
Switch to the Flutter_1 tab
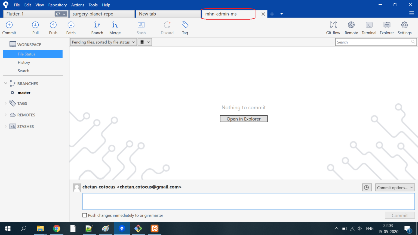pos(35,14)
